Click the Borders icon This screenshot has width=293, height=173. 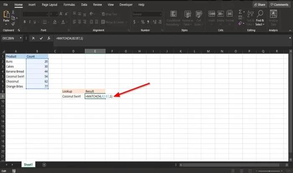[x=45, y=22]
